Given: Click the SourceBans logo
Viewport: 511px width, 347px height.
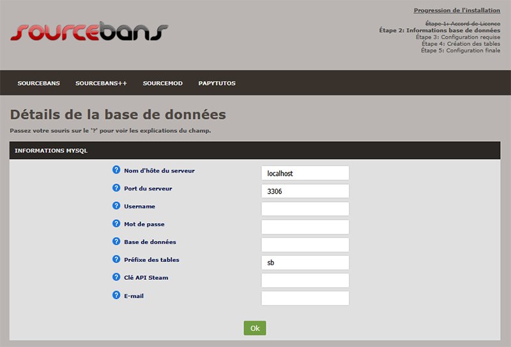Looking at the screenshot, I should coord(89,32).
